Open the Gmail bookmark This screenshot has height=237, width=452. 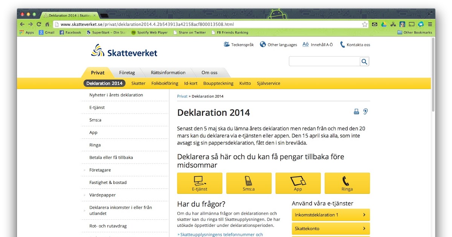pos(47,32)
